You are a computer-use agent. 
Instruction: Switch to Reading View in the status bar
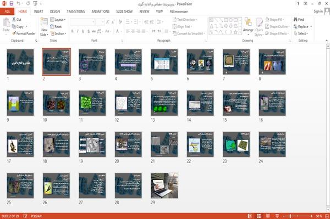268,216
